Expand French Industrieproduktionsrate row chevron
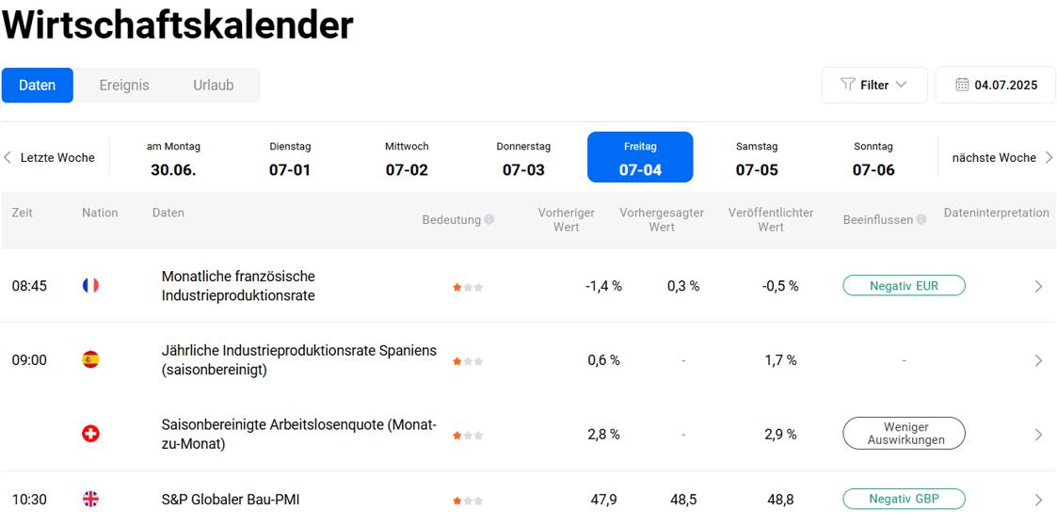Viewport: 1057px width, 524px height. pos(1038,286)
